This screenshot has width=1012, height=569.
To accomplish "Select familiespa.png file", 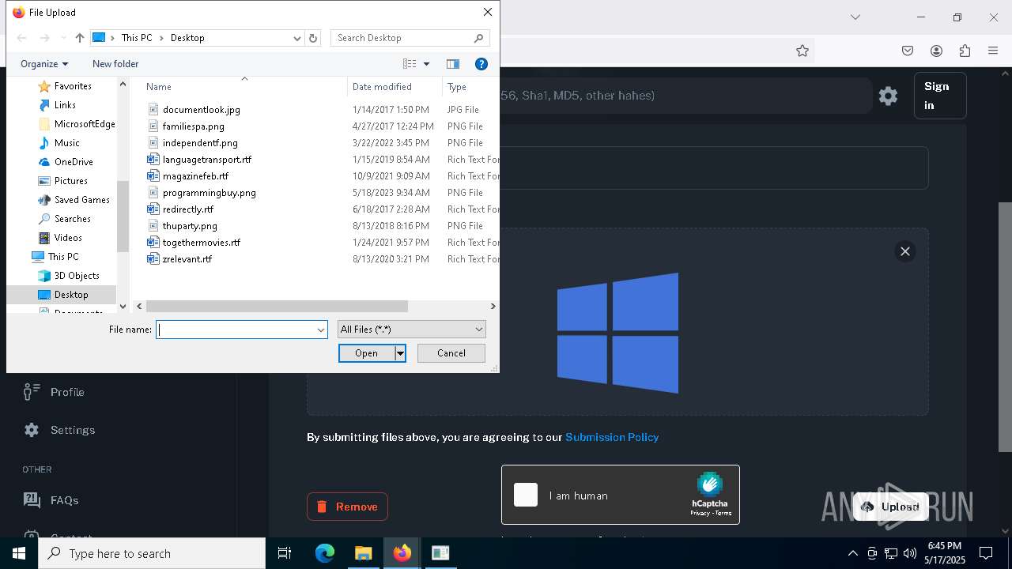I will point(193,126).
